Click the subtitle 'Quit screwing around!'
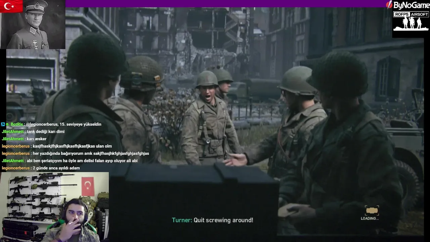 coord(223,220)
